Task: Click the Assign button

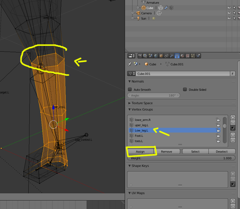Action: click(x=140, y=152)
